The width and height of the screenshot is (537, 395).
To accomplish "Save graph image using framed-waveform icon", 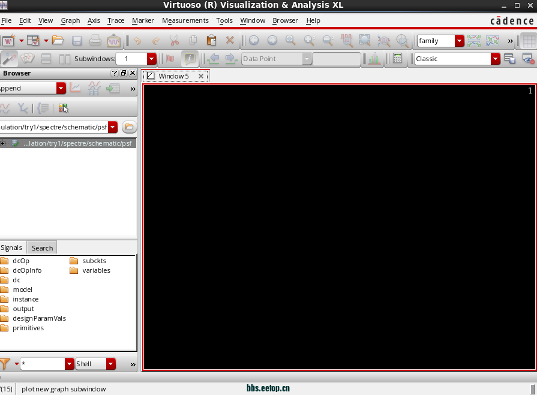I will pos(113,41).
